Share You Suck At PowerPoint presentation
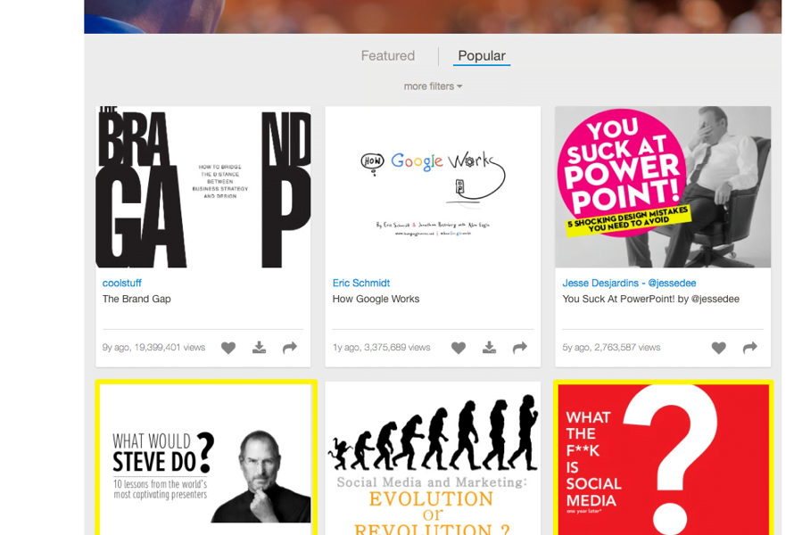This screenshot has height=535, width=802. 750,348
